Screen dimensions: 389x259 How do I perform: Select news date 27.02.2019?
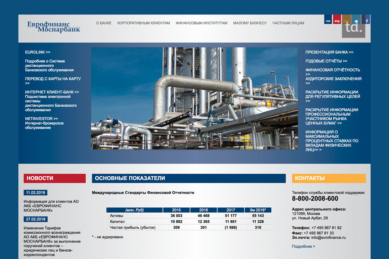(x=36, y=219)
